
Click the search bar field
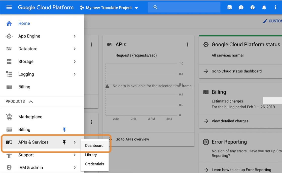coord(184,7)
